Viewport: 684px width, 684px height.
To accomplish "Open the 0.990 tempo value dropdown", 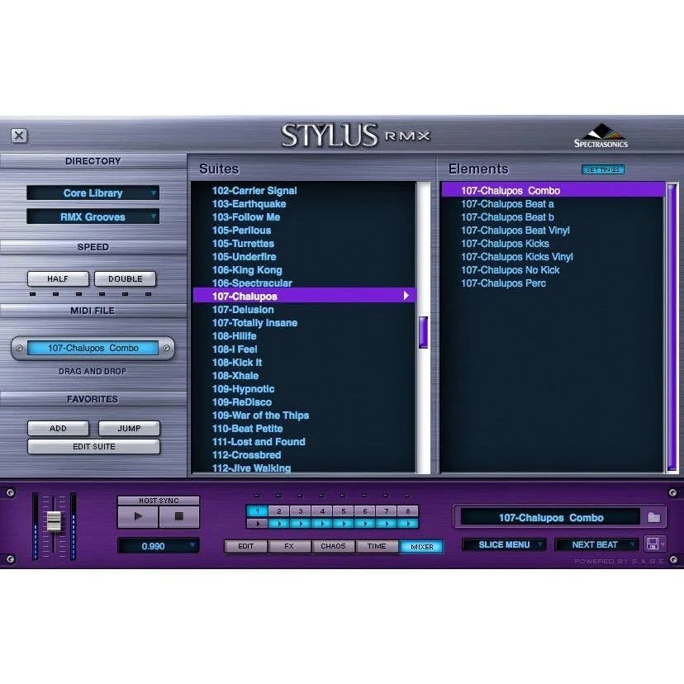I will point(159,546).
